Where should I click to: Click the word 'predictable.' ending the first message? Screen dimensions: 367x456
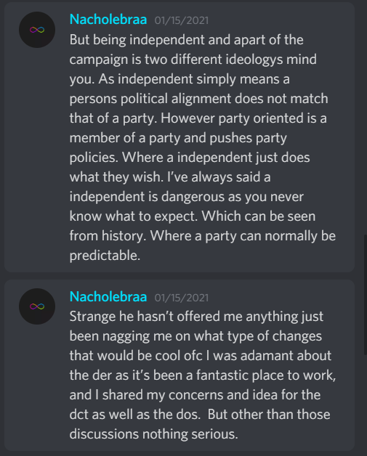point(105,256)
